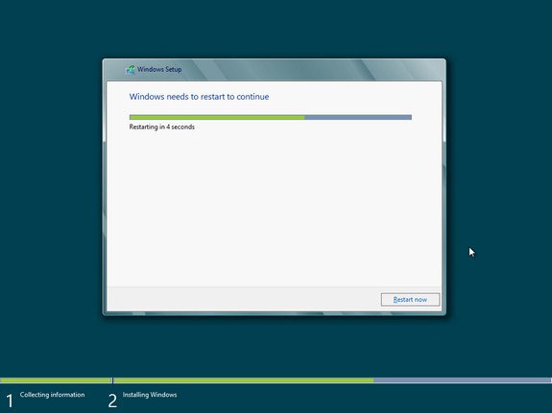Click the Installing Windows stage progress bar
The image size is (552, 413).
click(333, 380)
